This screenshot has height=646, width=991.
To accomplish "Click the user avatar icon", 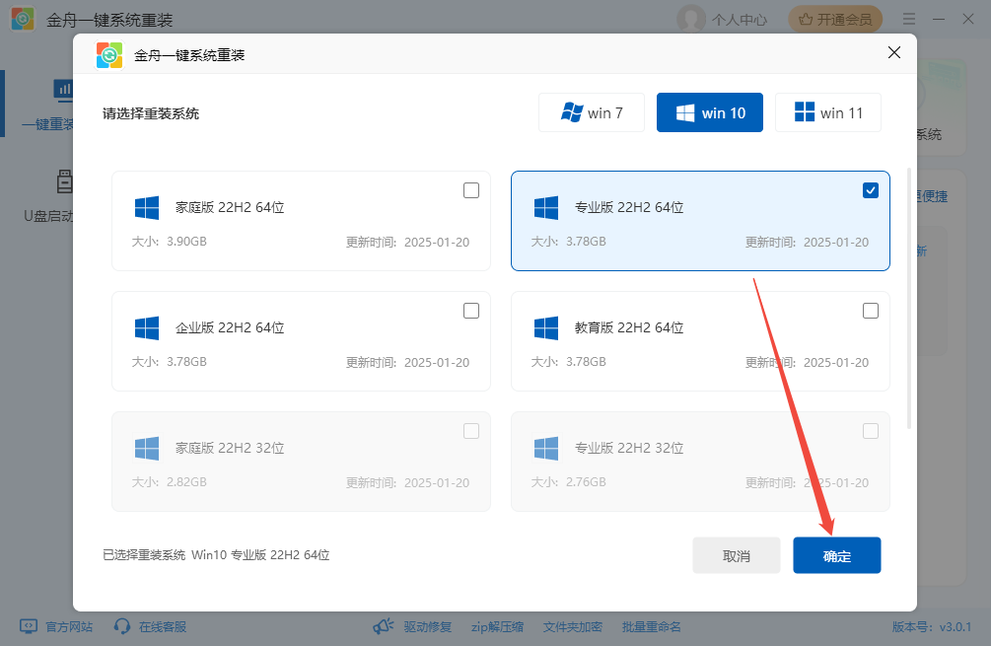I will pos(691,19).
